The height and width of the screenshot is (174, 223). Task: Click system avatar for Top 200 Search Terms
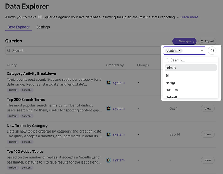point(109,108)
